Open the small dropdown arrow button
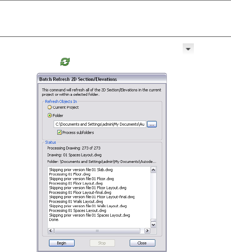The image size is (231, 252). click(188, 49)
